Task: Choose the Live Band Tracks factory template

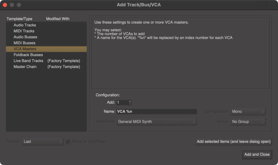Action: (28, 61)
